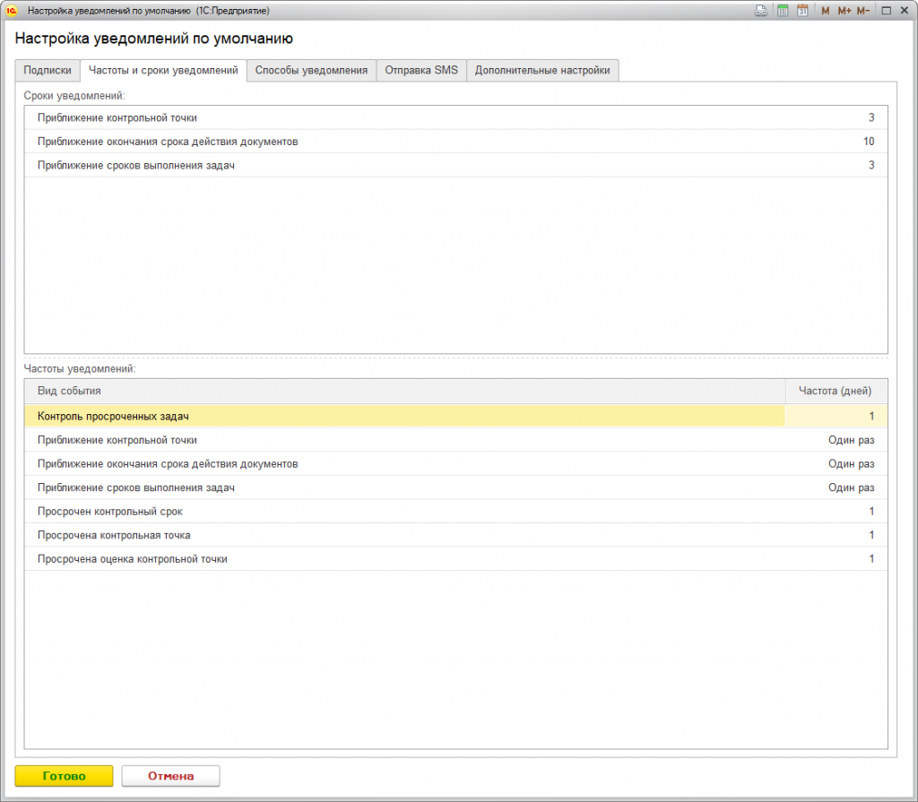Click the 1C application logo icon
Screen dimensions: 918x802
coord(13,11)
